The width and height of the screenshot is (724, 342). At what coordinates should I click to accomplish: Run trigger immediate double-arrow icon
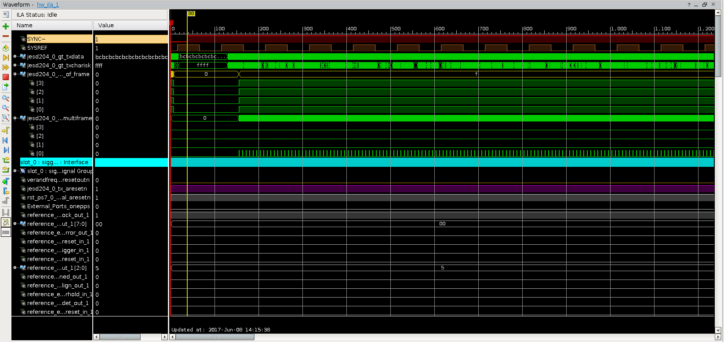[x=6, y=67]
